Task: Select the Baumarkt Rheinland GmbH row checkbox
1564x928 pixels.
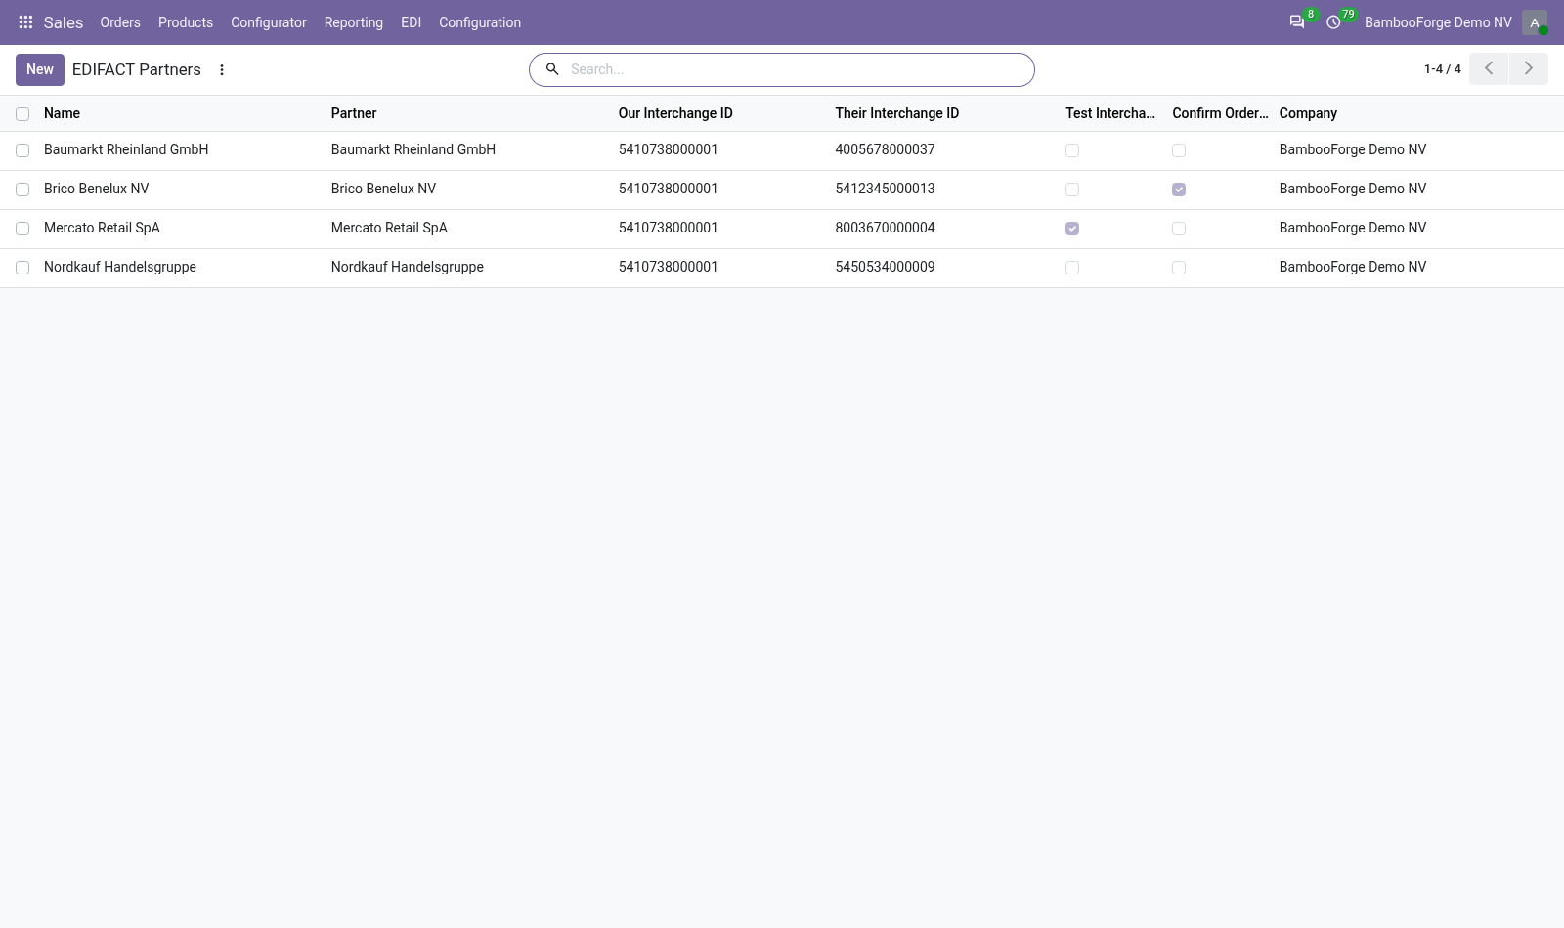Action: pos(22,150)
